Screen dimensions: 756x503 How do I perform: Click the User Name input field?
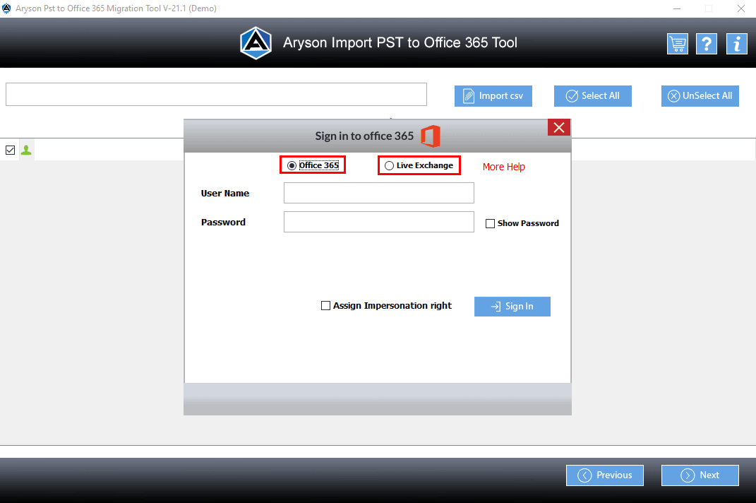click(x=379, y=193)
